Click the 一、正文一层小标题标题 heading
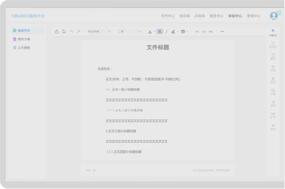285x189 pixels. pos(123,89)
